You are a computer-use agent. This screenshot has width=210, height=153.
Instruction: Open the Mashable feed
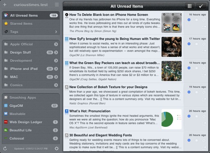coord(31,114)
